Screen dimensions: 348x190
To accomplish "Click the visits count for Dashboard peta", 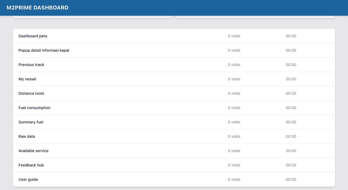I will click(234, 36).
